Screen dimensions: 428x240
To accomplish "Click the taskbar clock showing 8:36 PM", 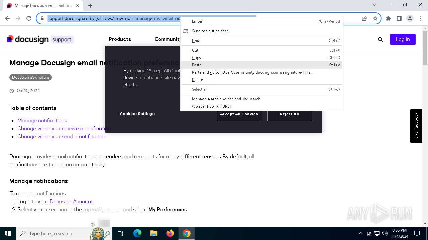I will pos(400,233).
